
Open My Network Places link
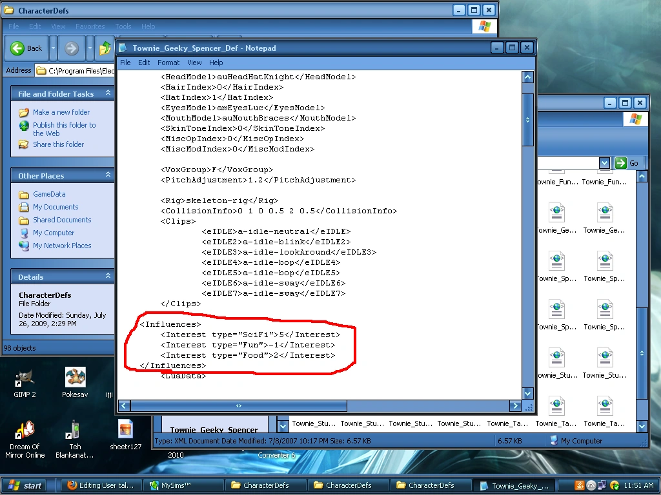tap(62, 246)
